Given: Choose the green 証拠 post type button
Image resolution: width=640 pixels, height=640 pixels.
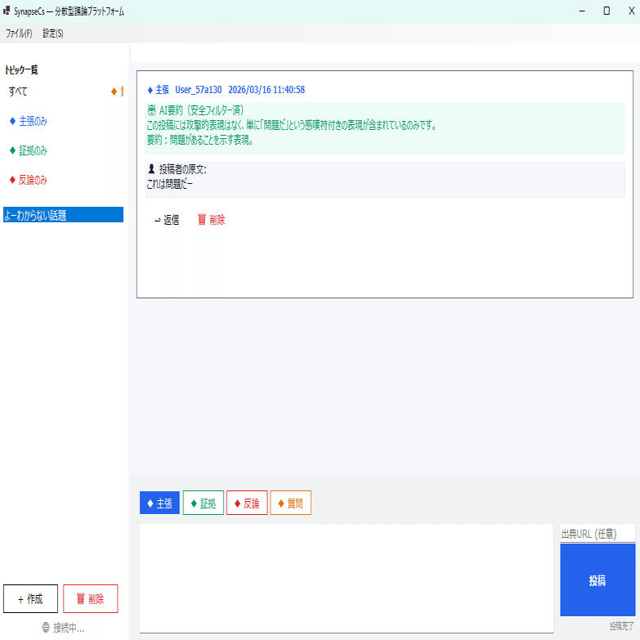Looking at the screenshot, I should coord(204,503).
